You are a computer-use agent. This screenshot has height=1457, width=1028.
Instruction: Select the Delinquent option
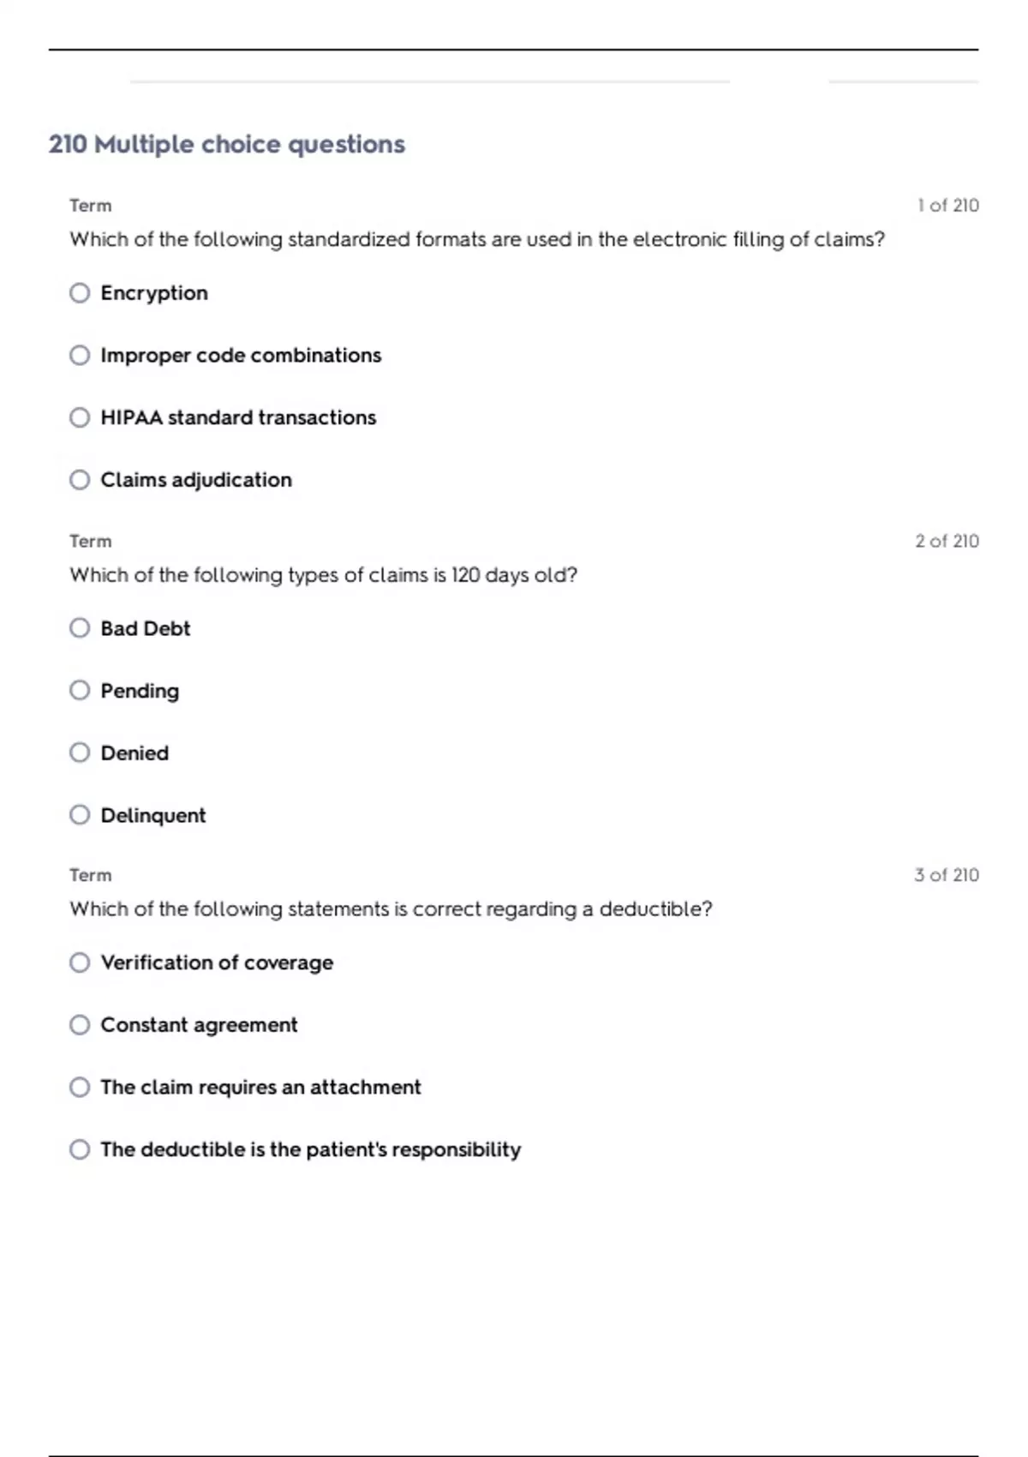point(80,815)
